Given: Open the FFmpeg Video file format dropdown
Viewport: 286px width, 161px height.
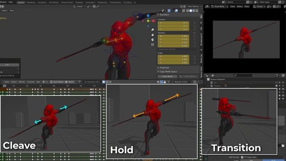Looking at the screenshot, I should point(262,157).
